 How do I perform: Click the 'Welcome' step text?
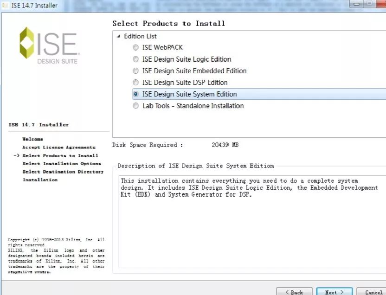(33, 139)
